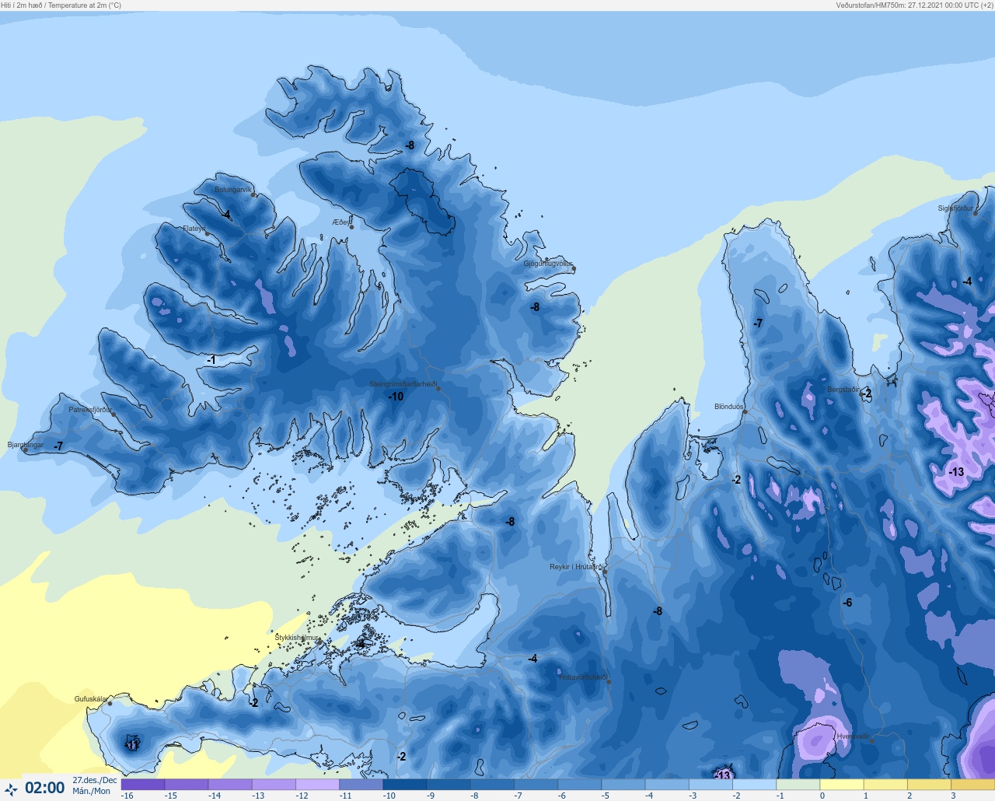The width and height of the screenshot is (995, 801).
Task: Click the 'Hiti í 2m hæð / Temperature at 2m' title
Action: [61, 5]
